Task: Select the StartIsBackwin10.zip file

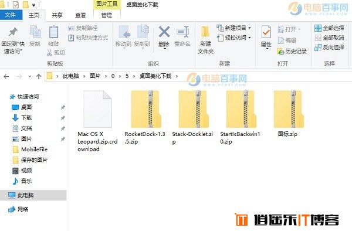Action: 240,117
